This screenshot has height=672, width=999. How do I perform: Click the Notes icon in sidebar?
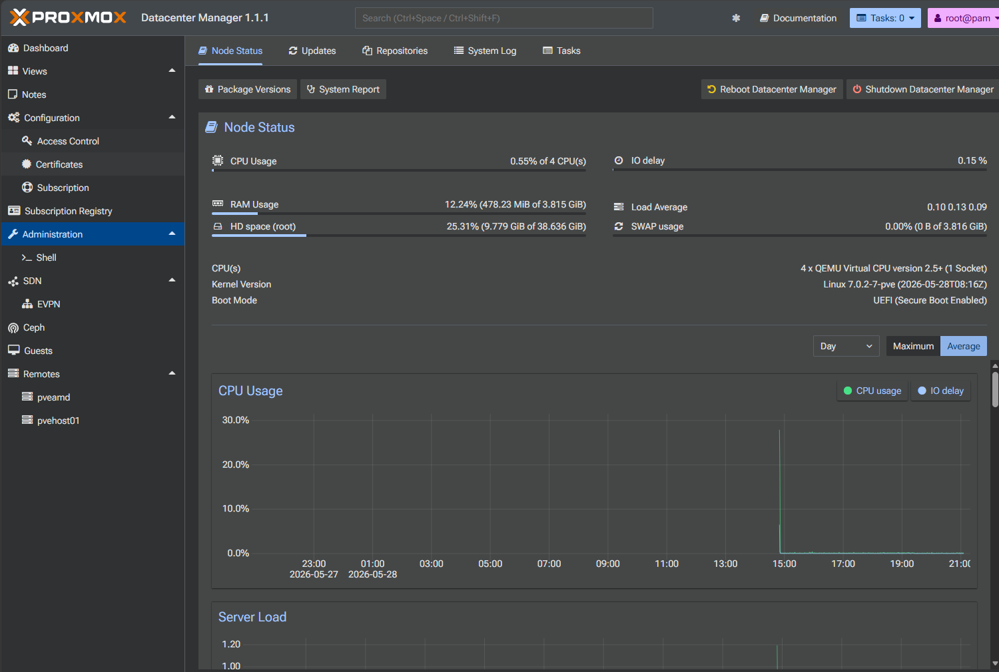[x=13, y=94]
